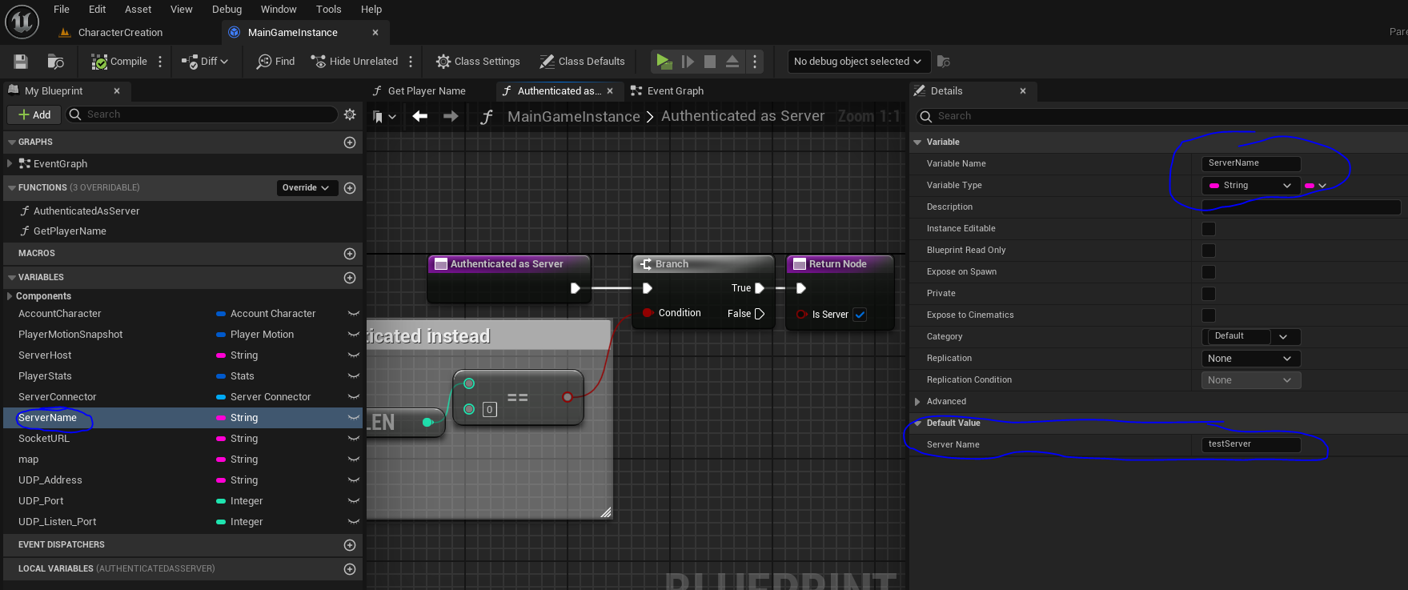Enable Private checkbox
The image size is (1408, 590).
(x=1209, y=294)
